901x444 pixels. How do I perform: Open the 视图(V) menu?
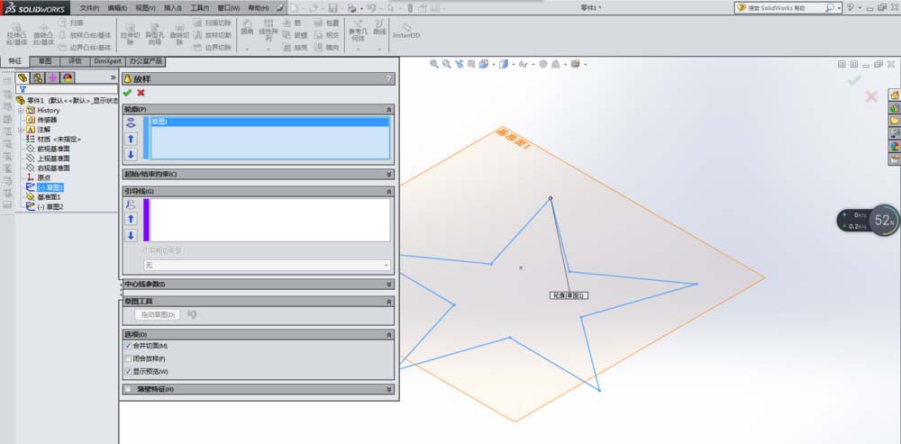point(145,8)
